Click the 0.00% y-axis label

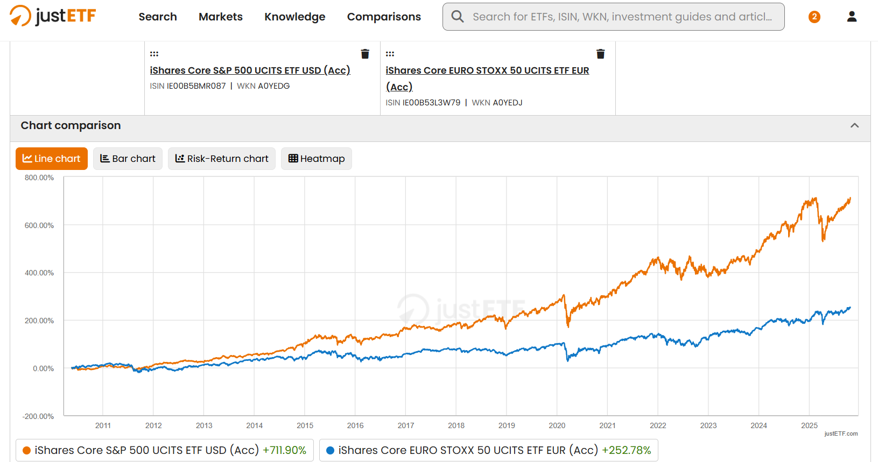[x=43, y=368]
